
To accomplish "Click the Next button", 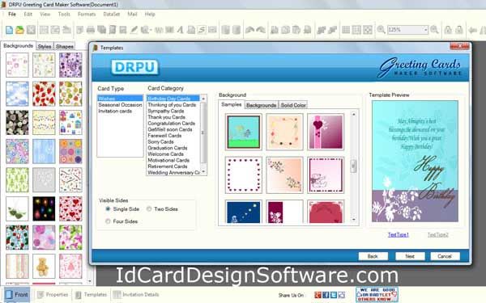I will click(410, 256).
